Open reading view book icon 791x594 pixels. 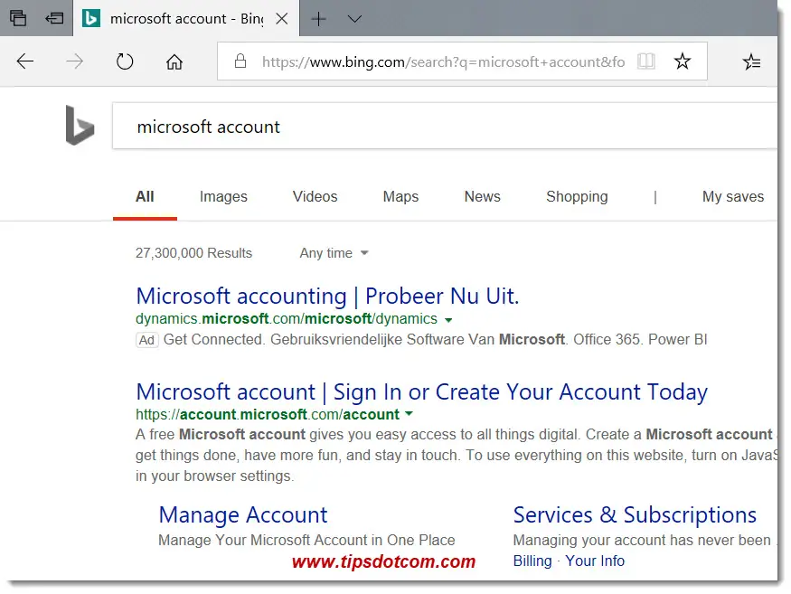click(x=645, y=61)
